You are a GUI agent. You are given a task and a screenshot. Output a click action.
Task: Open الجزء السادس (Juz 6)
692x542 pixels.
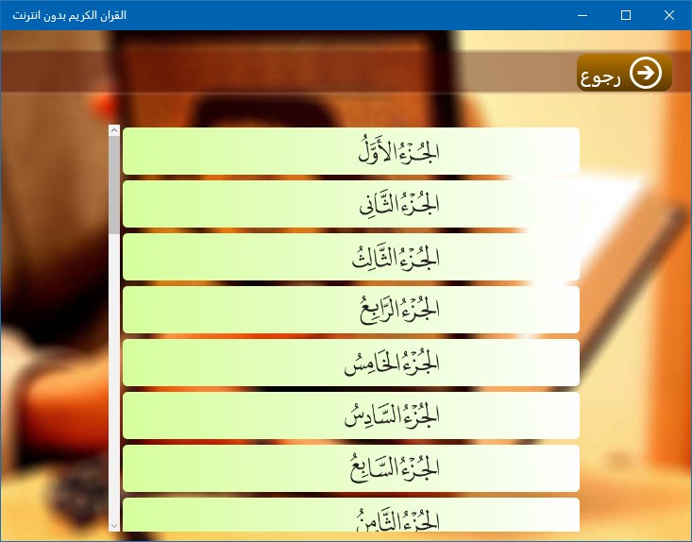[x=351, y=415]
